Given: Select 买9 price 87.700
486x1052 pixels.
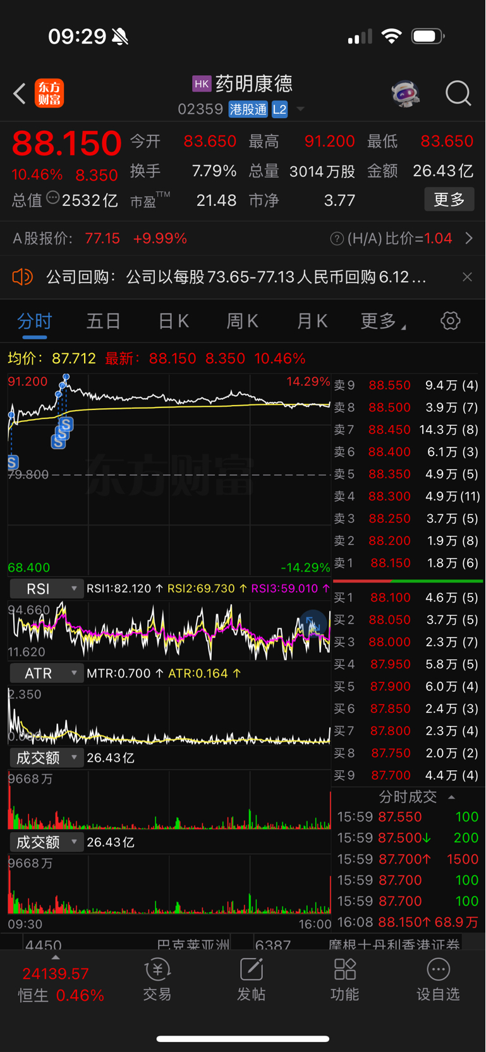Looking at the screenshot, I should click(x=391, y=775).
